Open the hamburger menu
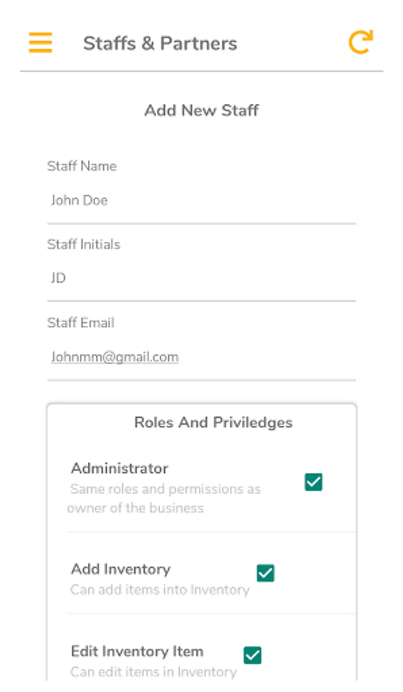Viewport: 403px width, 692px height. tap(40, 43)
